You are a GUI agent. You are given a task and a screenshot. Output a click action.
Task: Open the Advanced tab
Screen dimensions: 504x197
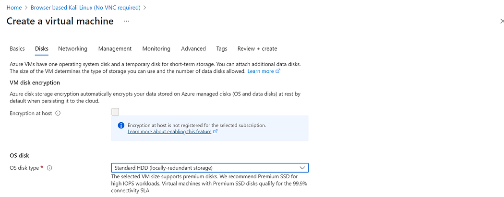193,49
